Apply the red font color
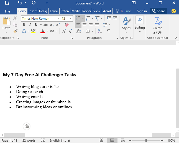Screen dimensions: 179x143 (43, 31)
